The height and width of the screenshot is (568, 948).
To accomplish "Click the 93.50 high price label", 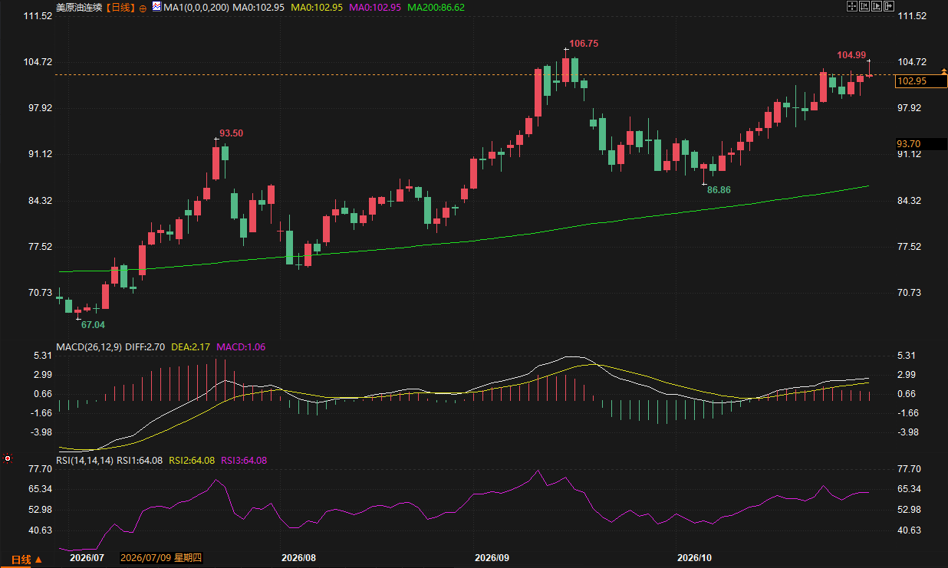I will (x=231, y=133).
